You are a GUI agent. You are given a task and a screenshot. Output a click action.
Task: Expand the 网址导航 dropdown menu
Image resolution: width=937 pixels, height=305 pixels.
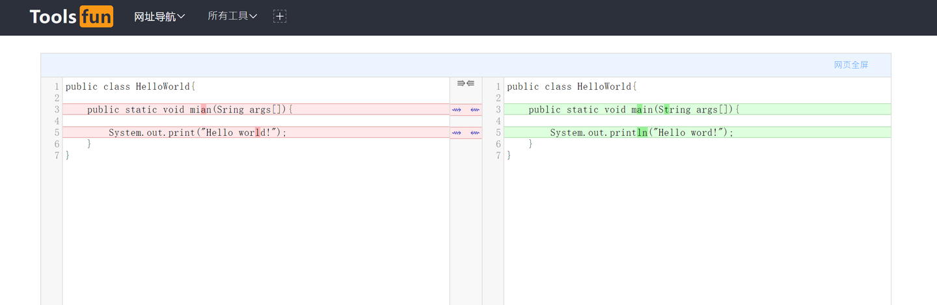(x=159, y=17)
